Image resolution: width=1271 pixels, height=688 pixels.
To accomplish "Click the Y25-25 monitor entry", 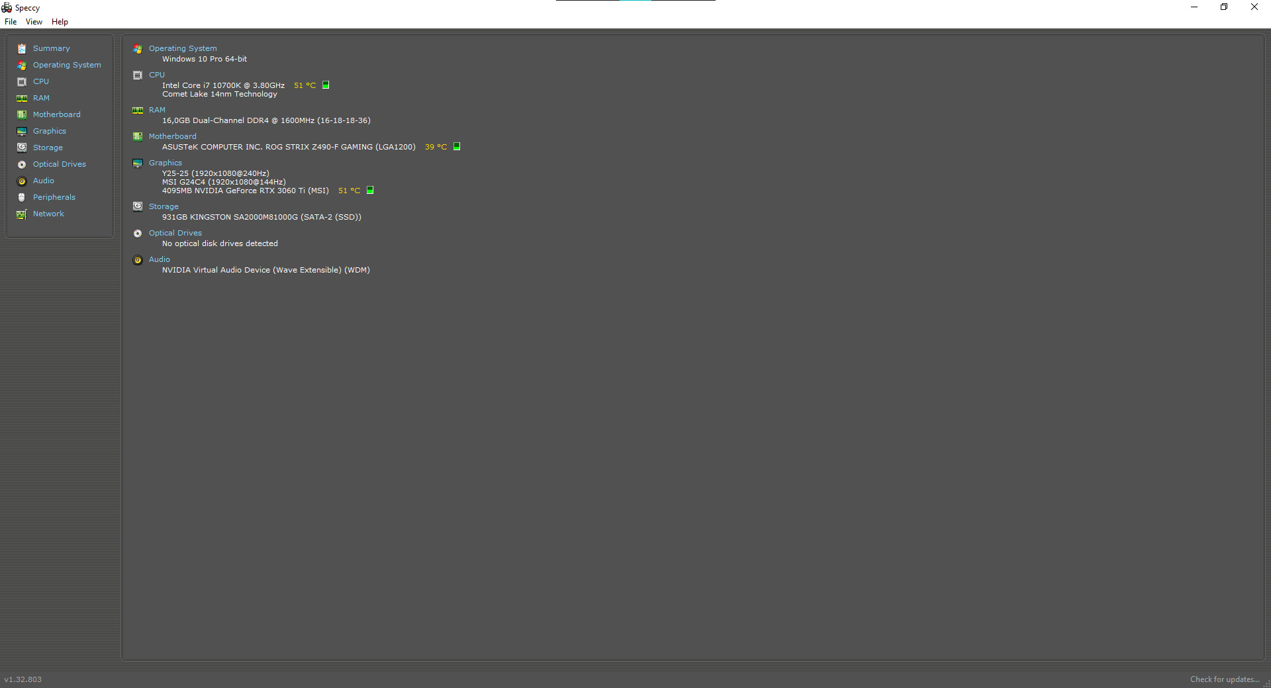I will (216, 173).
